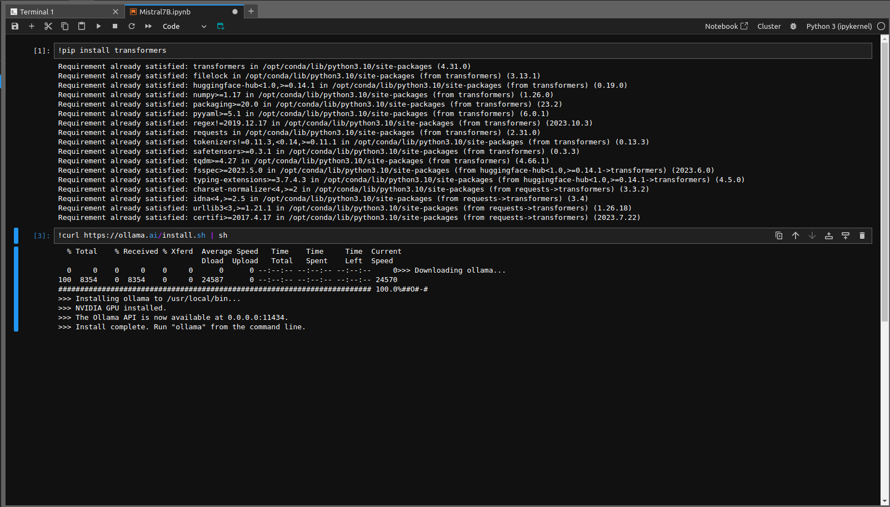The height and width of the screenshot is (507, 890).
Task: Interrupt the kernel with the stop button
Action: (x=115, y=26)
